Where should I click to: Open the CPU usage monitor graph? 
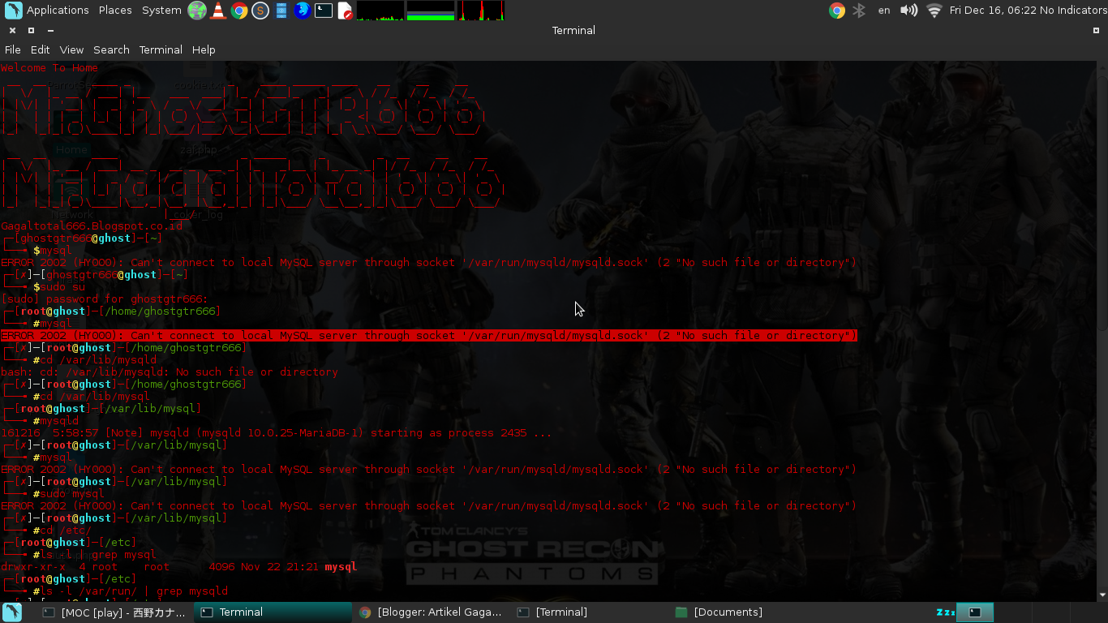pyautogui.click(x=380, y=11)
